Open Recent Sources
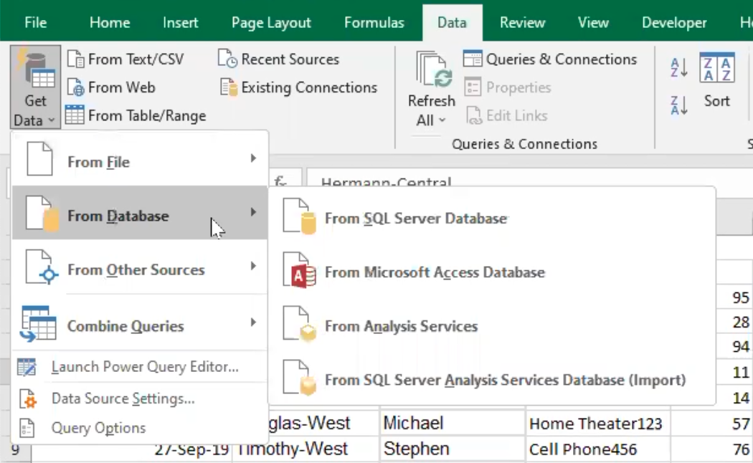The width and height of the screenshot is (753, 463). pyautogui.click(x=278, y=59)
